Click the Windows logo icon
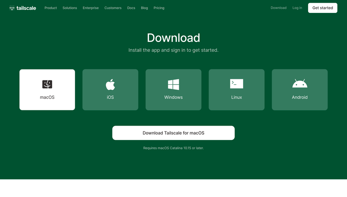 tap(173, 84)
